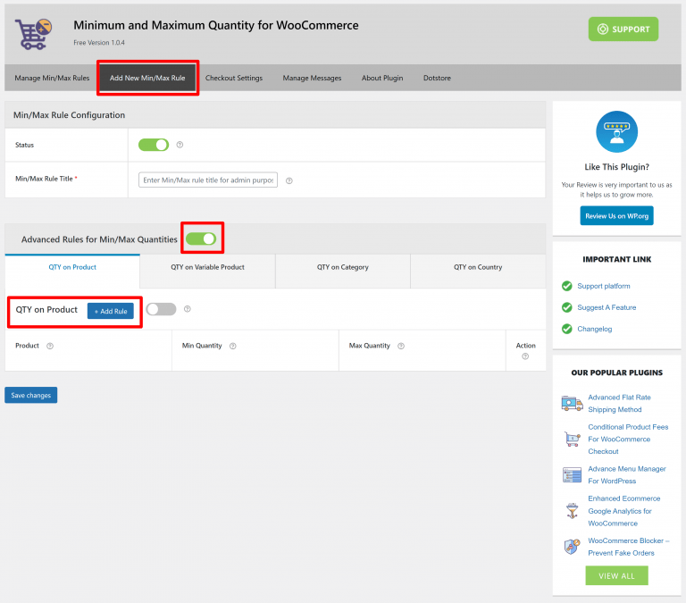686x603 pixels.
Task: Go to the Checkout Settings tab
Action: (234, 78)
